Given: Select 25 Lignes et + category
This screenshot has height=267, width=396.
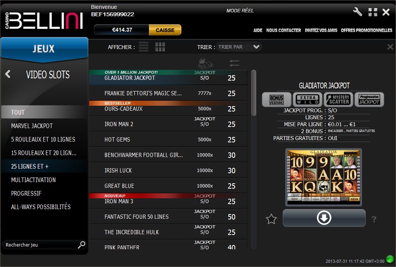Looking at the screenshot, I should tap(44, 166).
